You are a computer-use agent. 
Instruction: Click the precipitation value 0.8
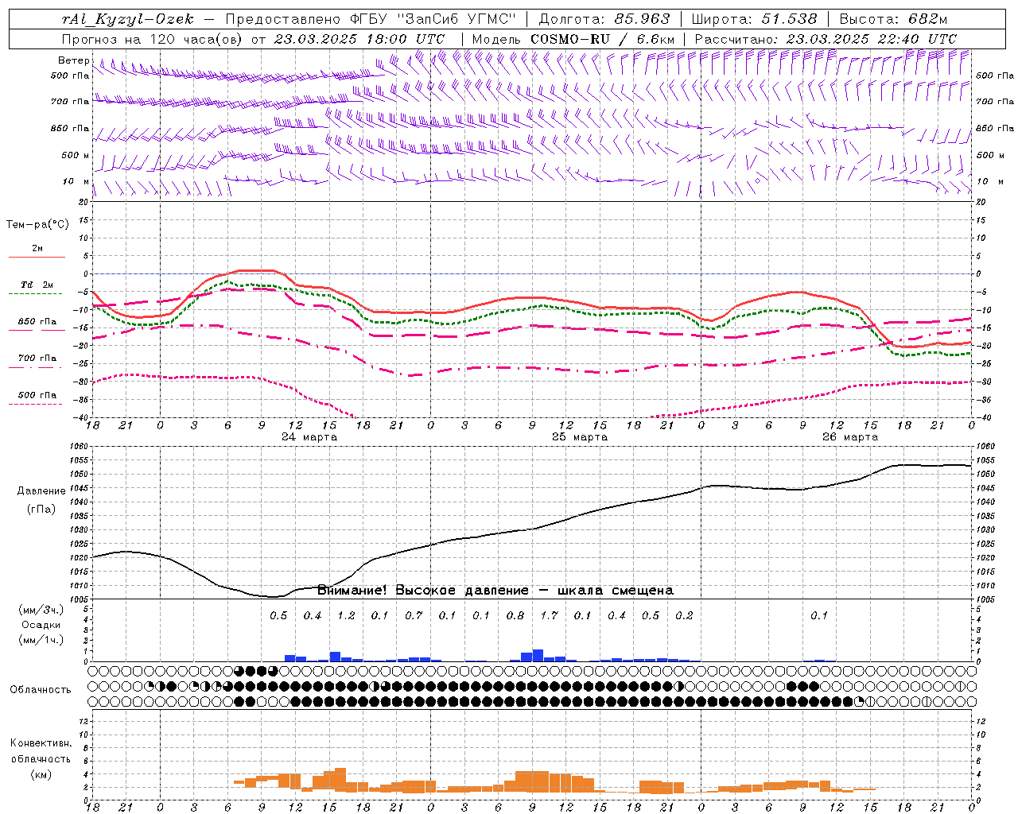coord(515,615)
